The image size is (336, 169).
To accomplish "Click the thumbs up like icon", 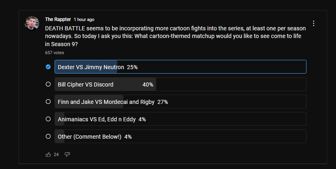I will (x=48, y=154).
